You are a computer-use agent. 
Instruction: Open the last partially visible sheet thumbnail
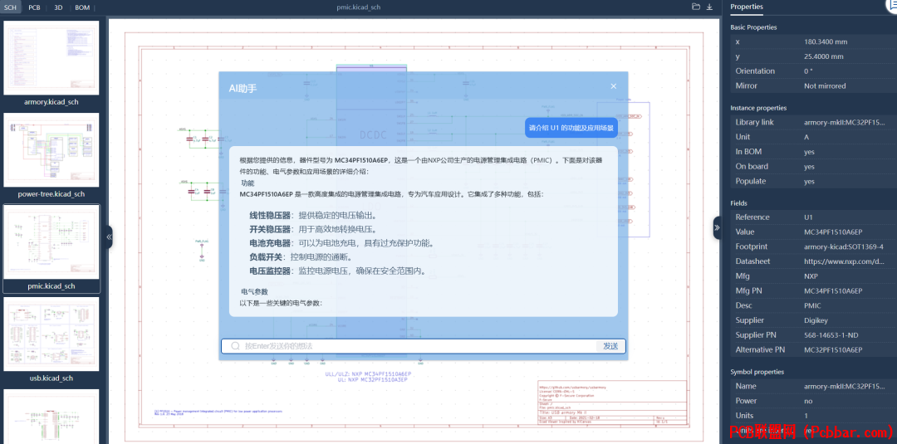point(51,416)
